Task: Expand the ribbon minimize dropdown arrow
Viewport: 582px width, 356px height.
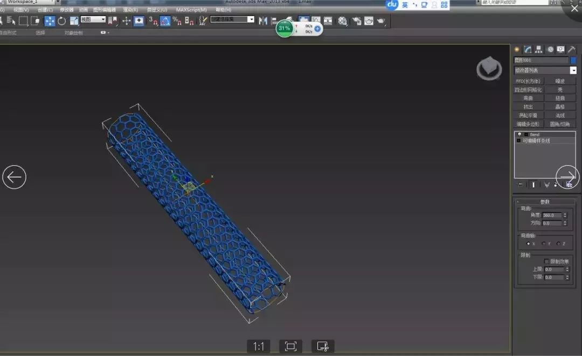Action: tap(108, 33)
